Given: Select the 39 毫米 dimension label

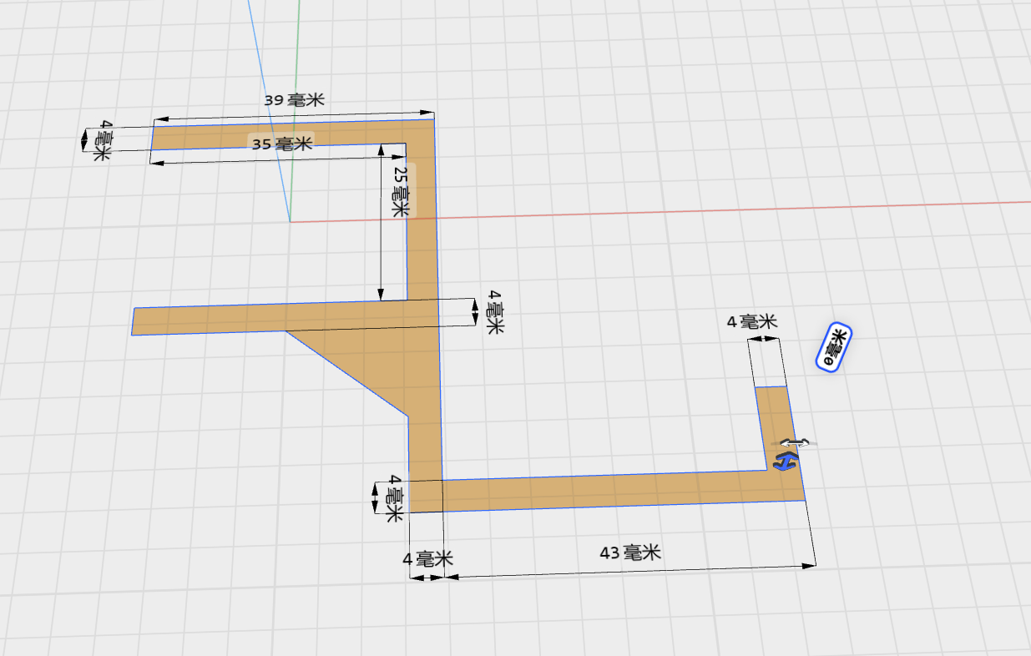Looking at the screenshot, I should (294, 100).
